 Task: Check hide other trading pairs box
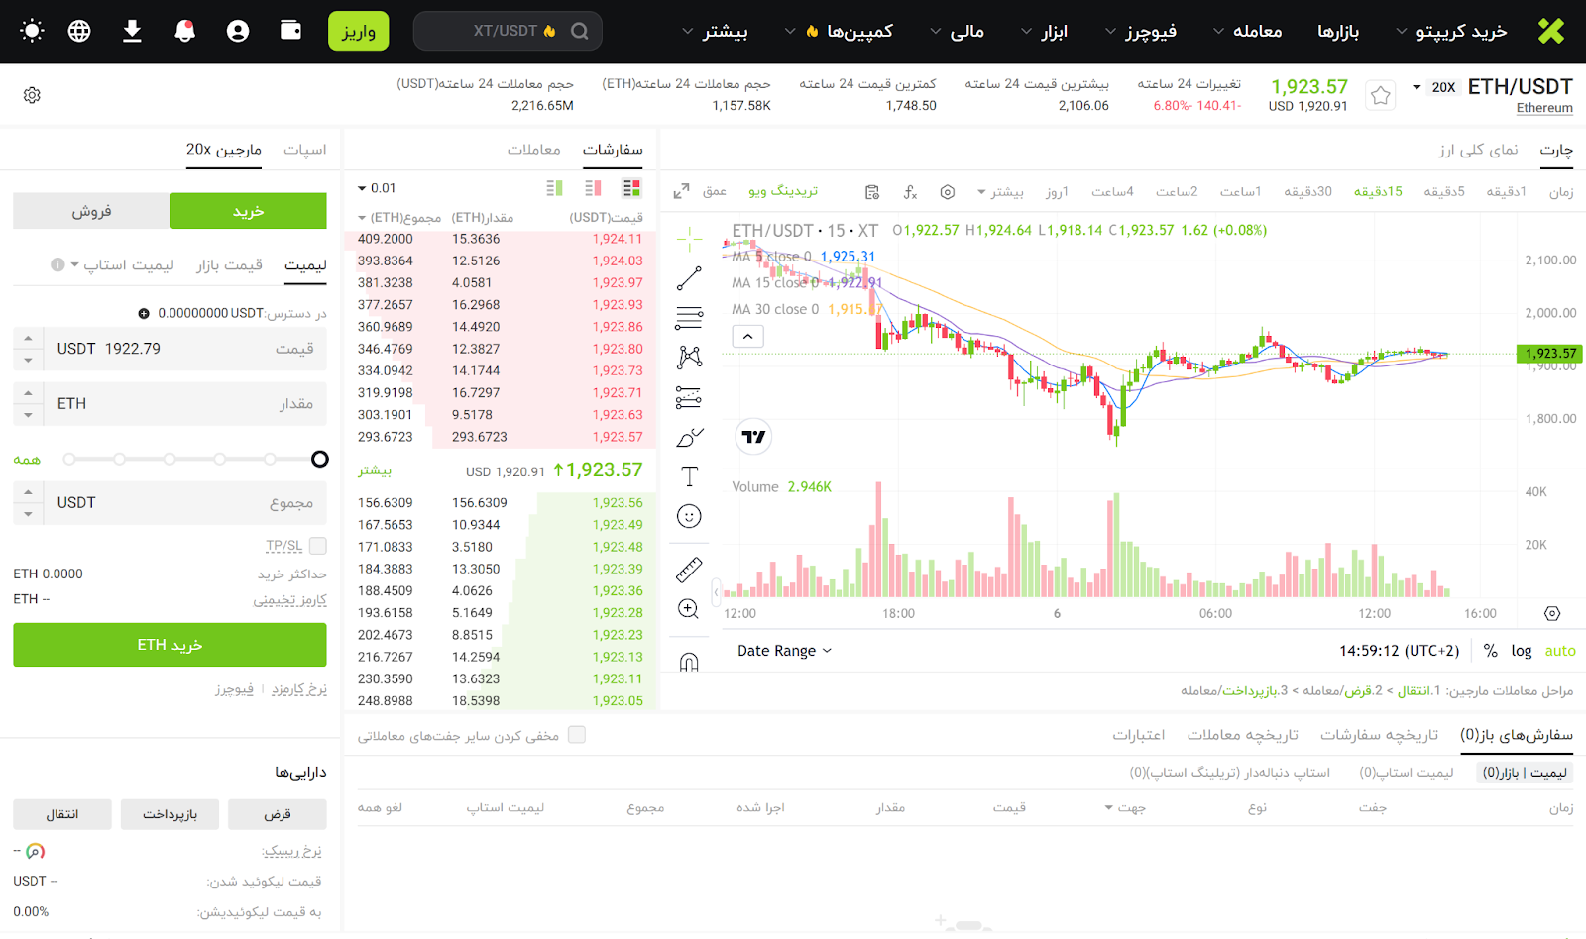577,735
